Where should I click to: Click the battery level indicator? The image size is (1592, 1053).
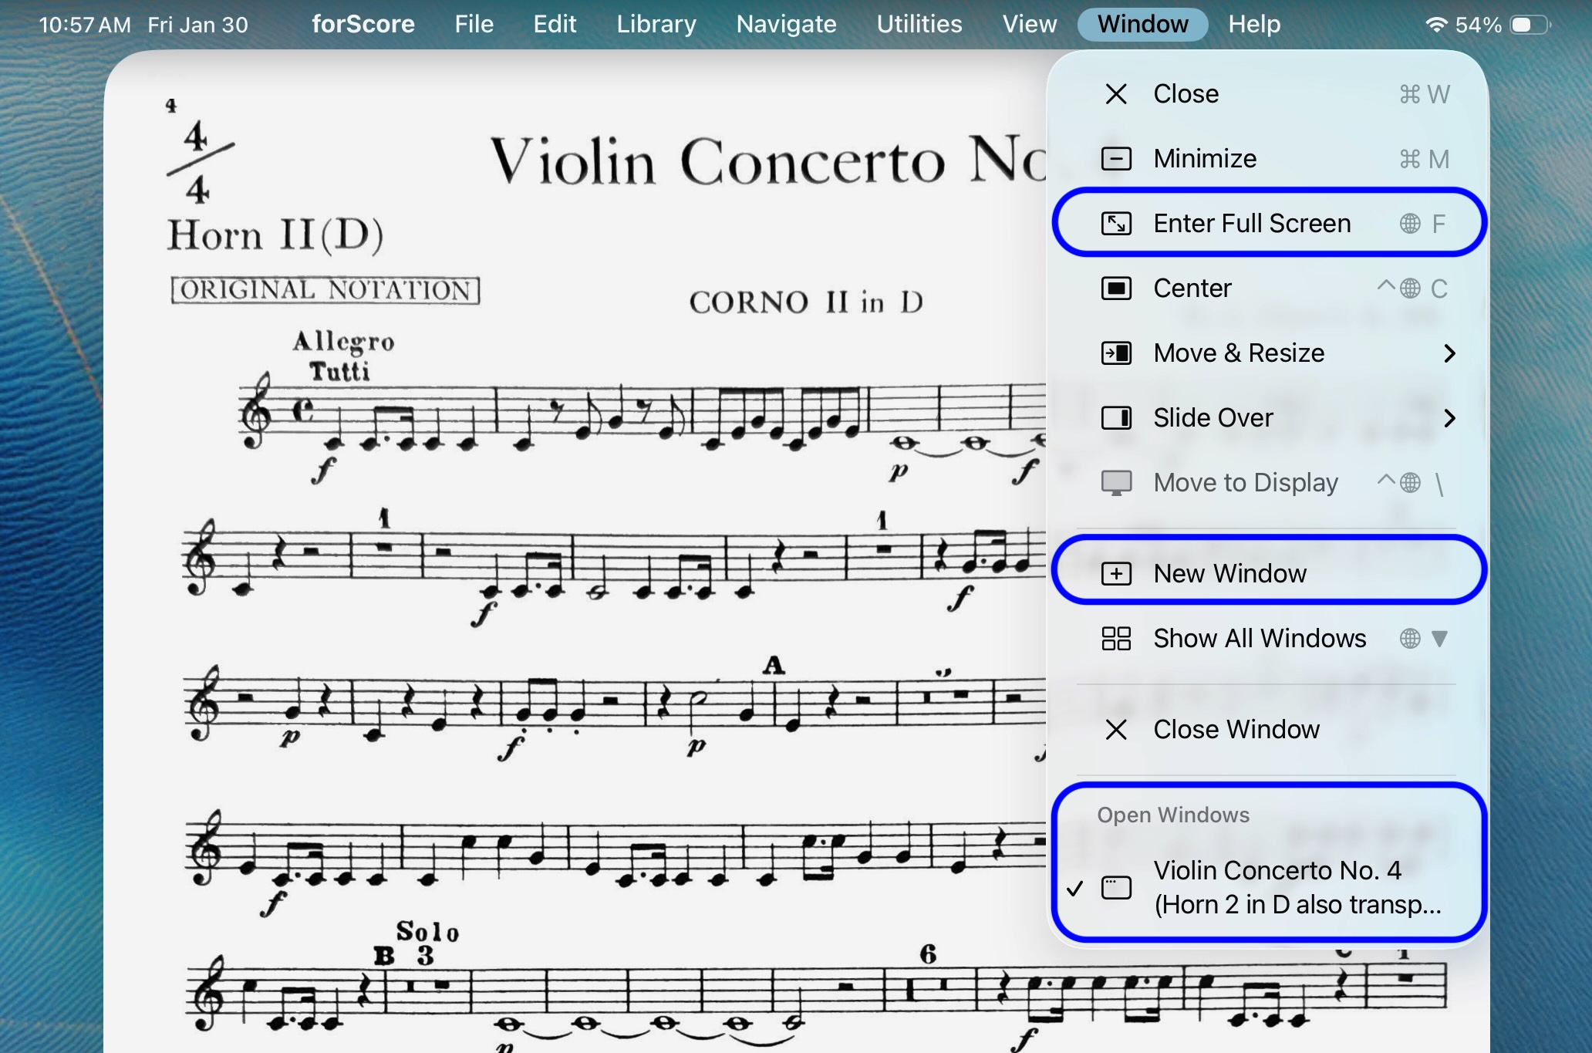coord(1530,25)
